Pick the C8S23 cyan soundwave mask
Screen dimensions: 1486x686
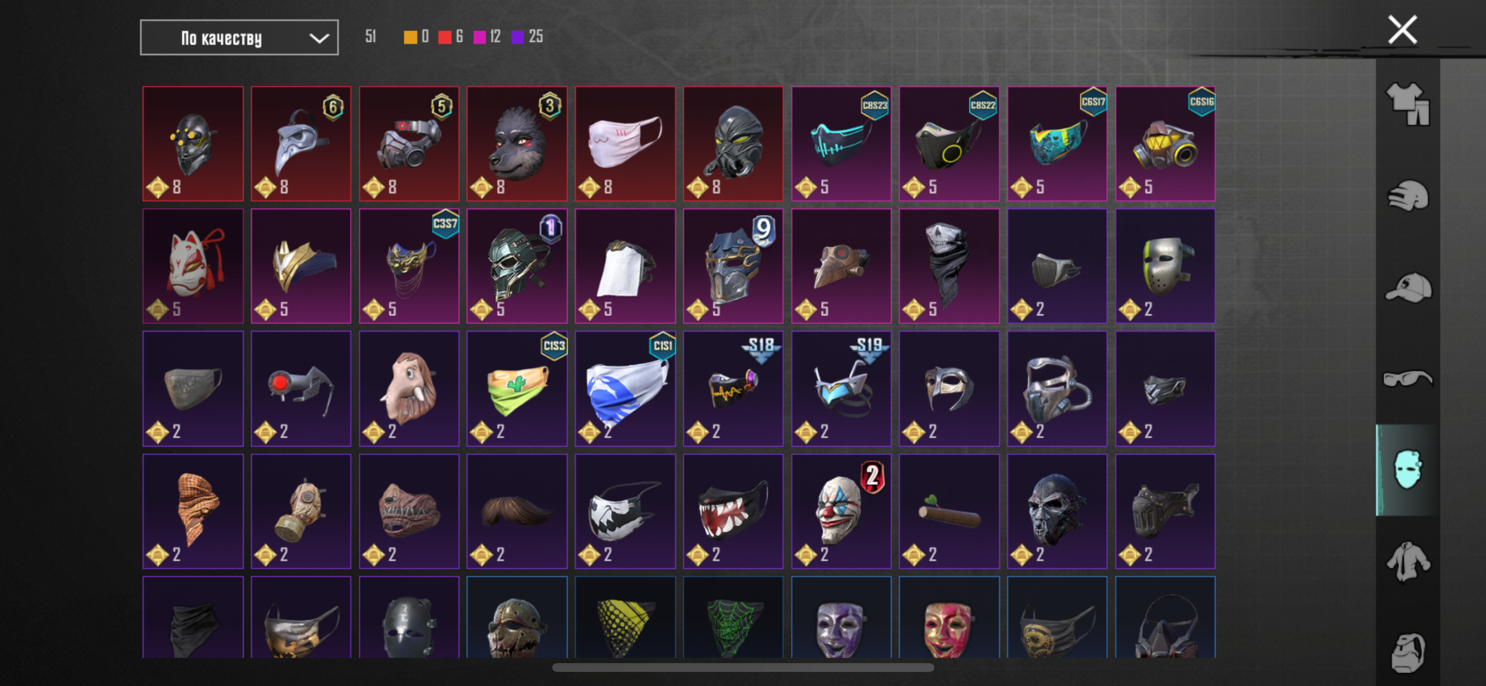click(841, 144)
